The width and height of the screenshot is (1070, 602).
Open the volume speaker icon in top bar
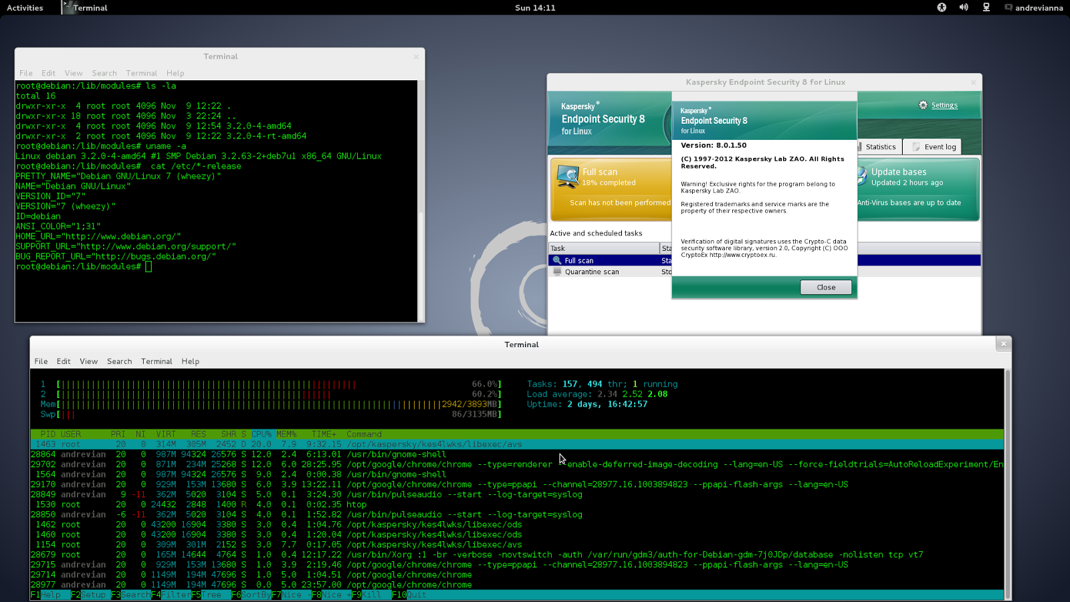tap(964, 8)
